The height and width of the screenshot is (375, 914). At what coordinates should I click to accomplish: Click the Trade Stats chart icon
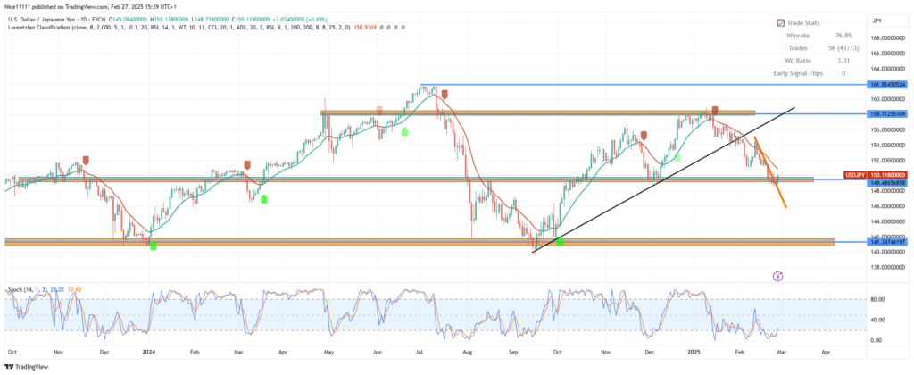(x=781, y=22)
